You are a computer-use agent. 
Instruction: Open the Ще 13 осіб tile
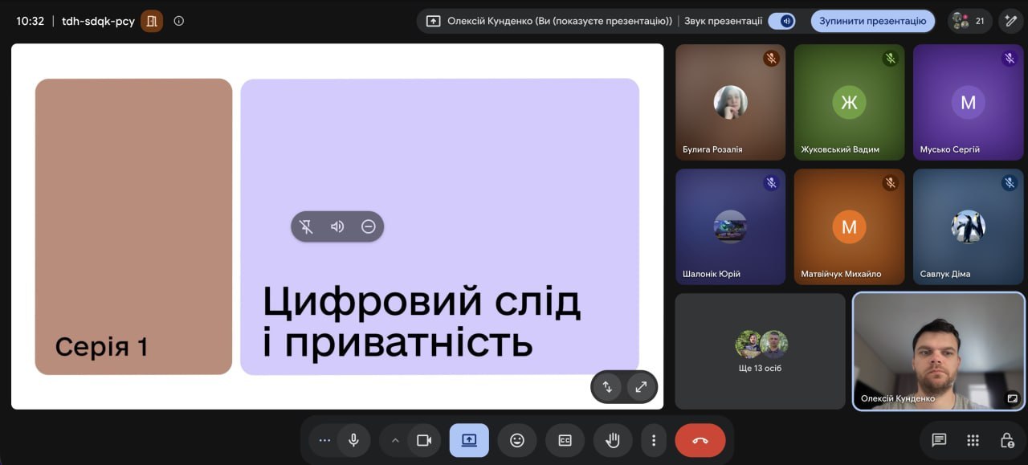pyautogui.click(x=760, y=351)
